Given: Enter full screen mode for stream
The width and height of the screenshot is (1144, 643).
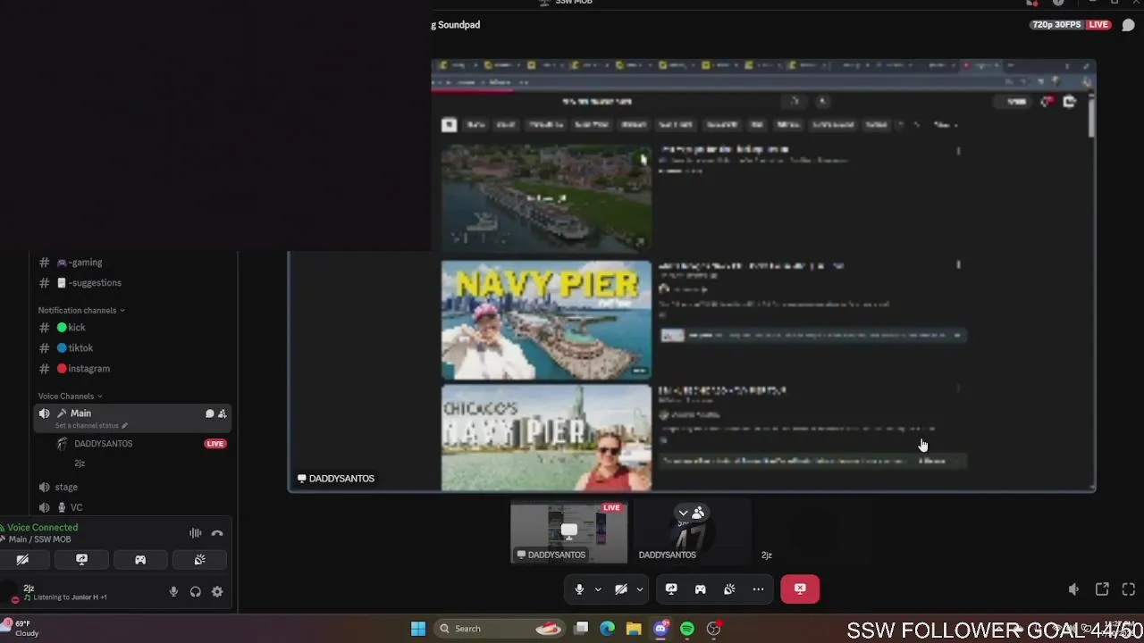Looking at the screenshot, I should [x=1129, y=589].
